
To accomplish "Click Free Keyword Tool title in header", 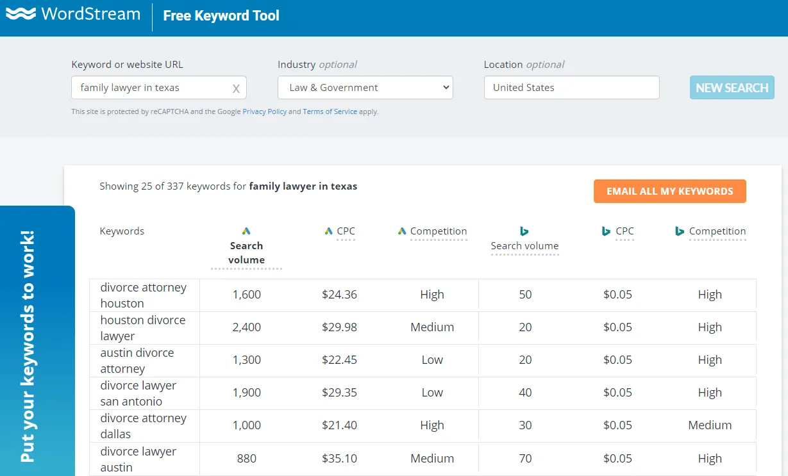I will (x=221, y=15).
